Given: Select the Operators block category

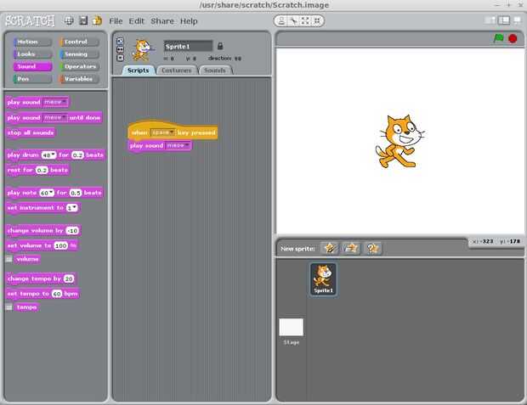Looking at the screenshot, I should [x=80, y=66].
